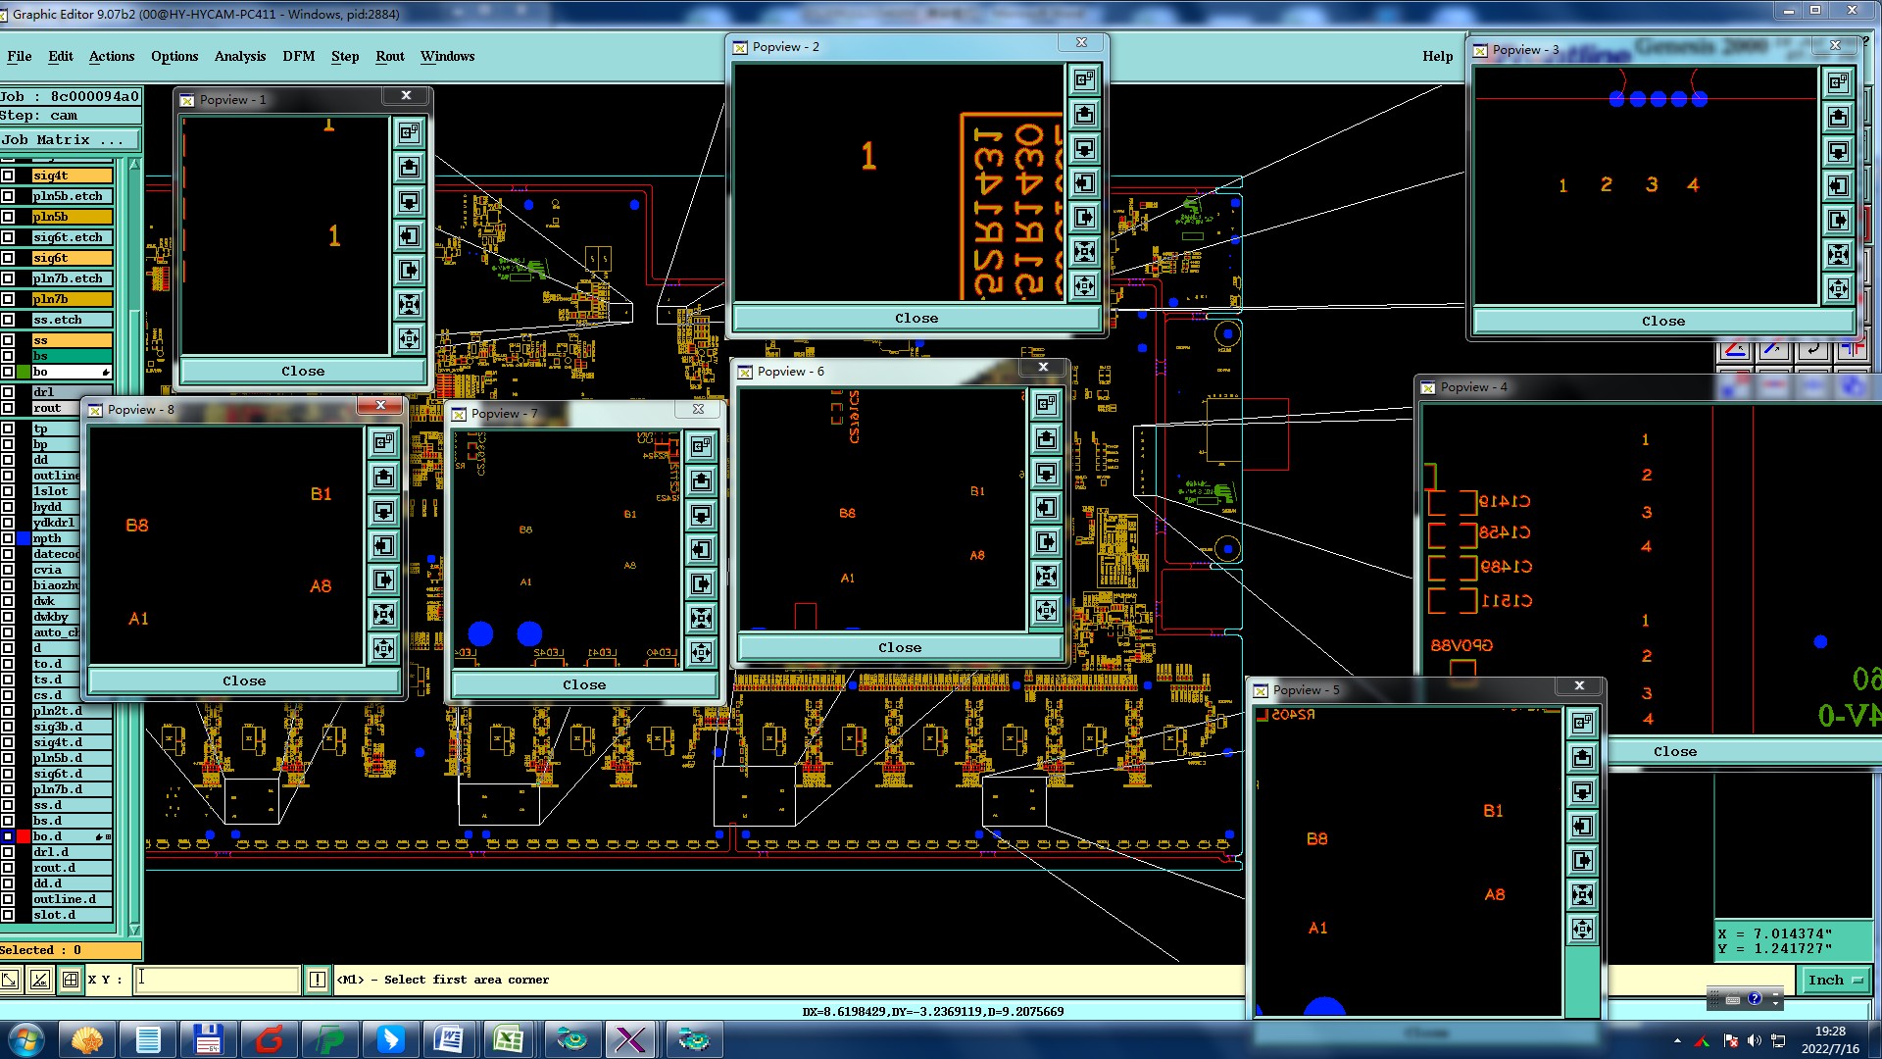Click pan left icon in Popview 3
The image size is (1882, 1059).
1838,185
